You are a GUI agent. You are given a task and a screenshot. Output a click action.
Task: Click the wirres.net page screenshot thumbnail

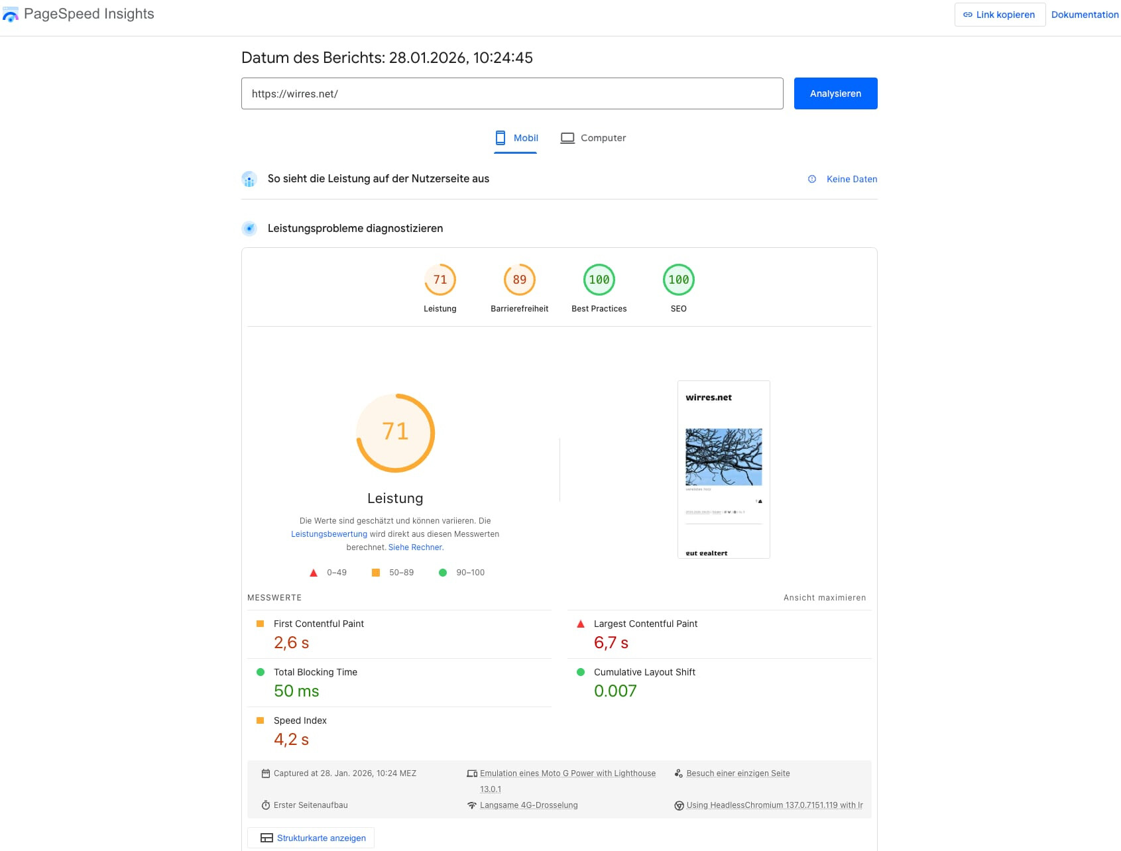pyautogui.click(x=723, y=469)
